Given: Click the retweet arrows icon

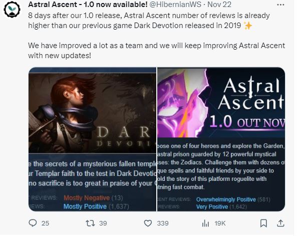Looking at the screenshot, I should point(90,223).
